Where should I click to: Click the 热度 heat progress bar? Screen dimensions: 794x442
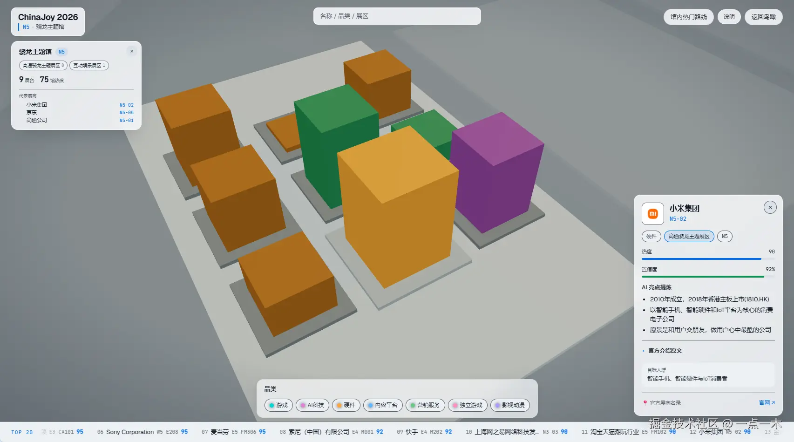[x=708, y=258]
